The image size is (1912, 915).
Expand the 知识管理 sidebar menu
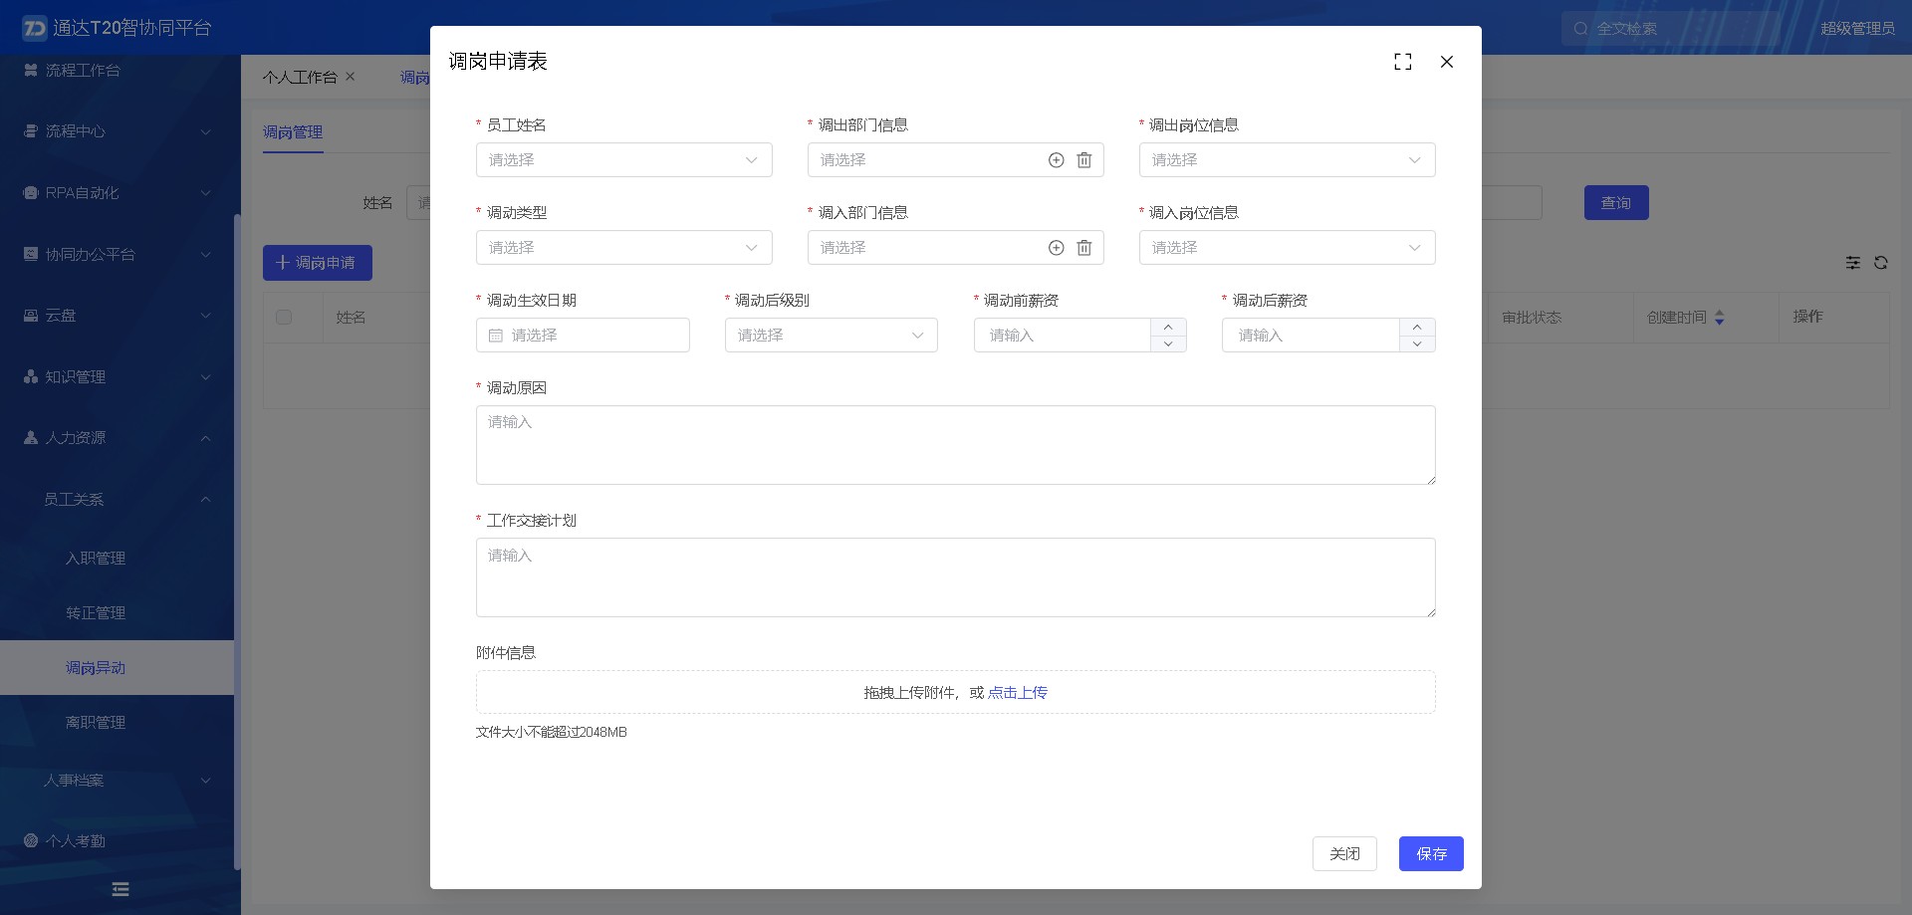click(x=206, y=377)
